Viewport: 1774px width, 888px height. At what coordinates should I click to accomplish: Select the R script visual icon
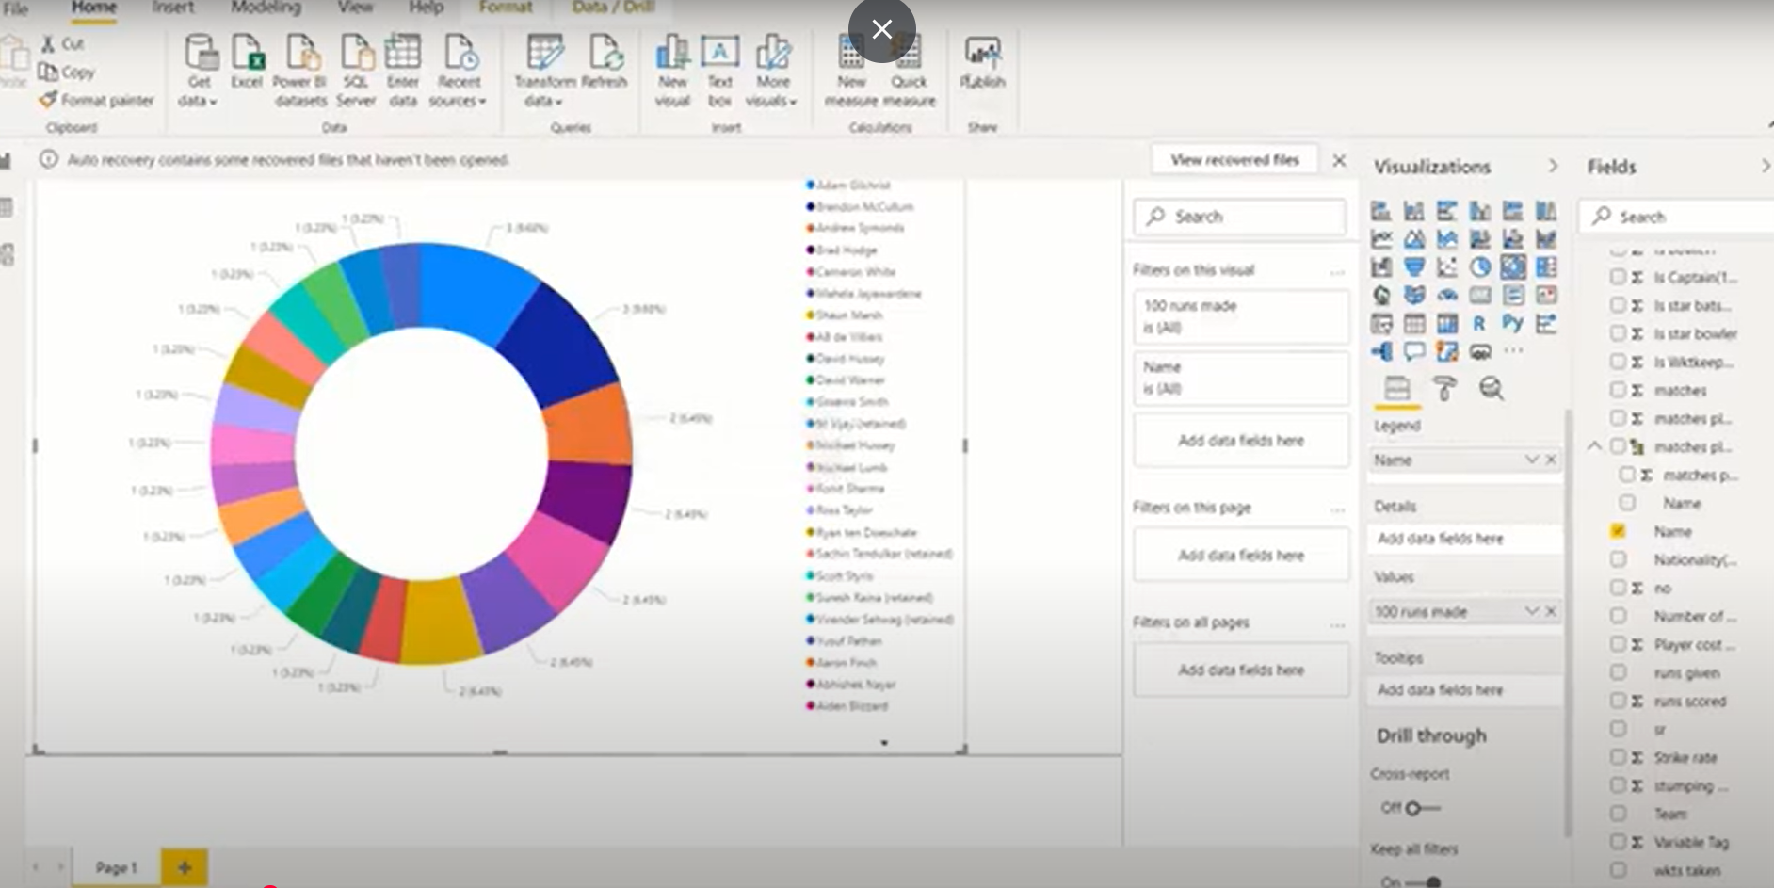pyautogui.click(x=1480, y=323)
